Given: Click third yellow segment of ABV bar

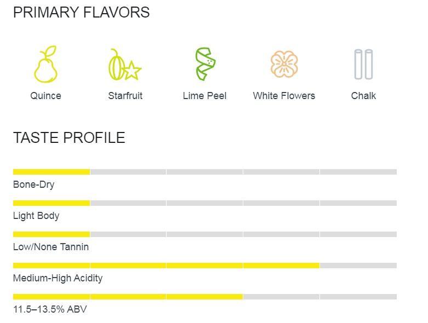Looking at the screenshot, I should (204, 297).
